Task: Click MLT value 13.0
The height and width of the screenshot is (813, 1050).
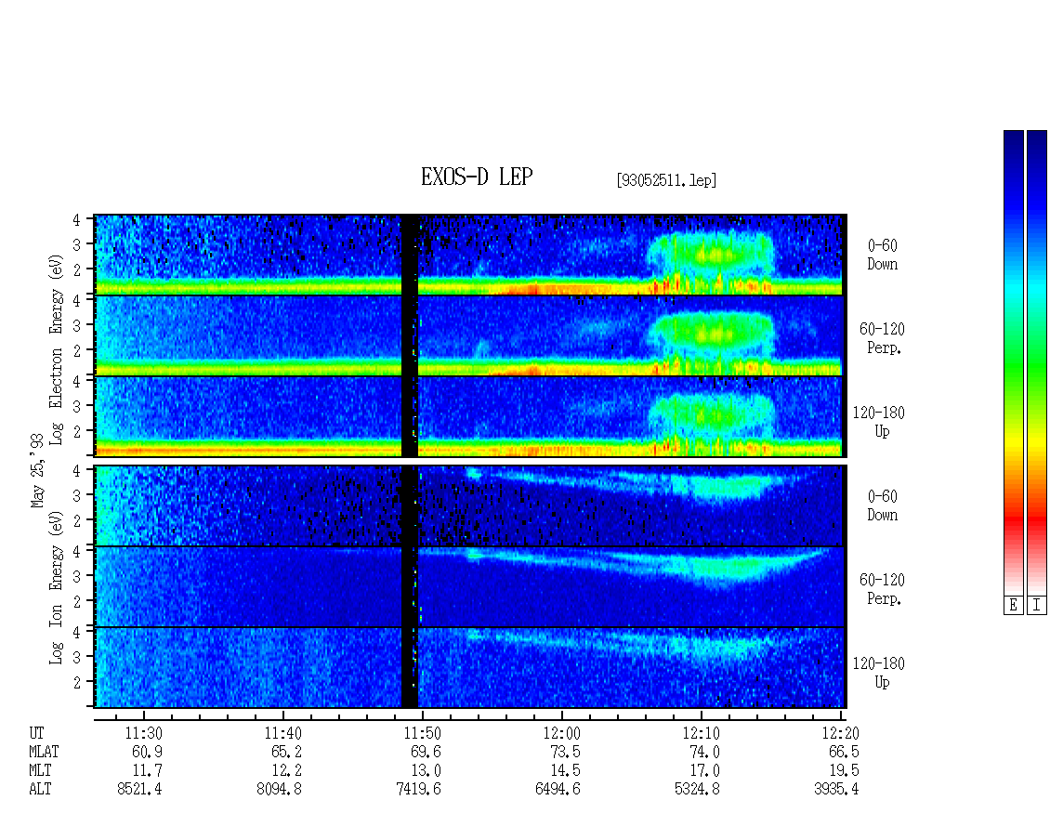Action: pyautogui.click(x=426, y=771)
